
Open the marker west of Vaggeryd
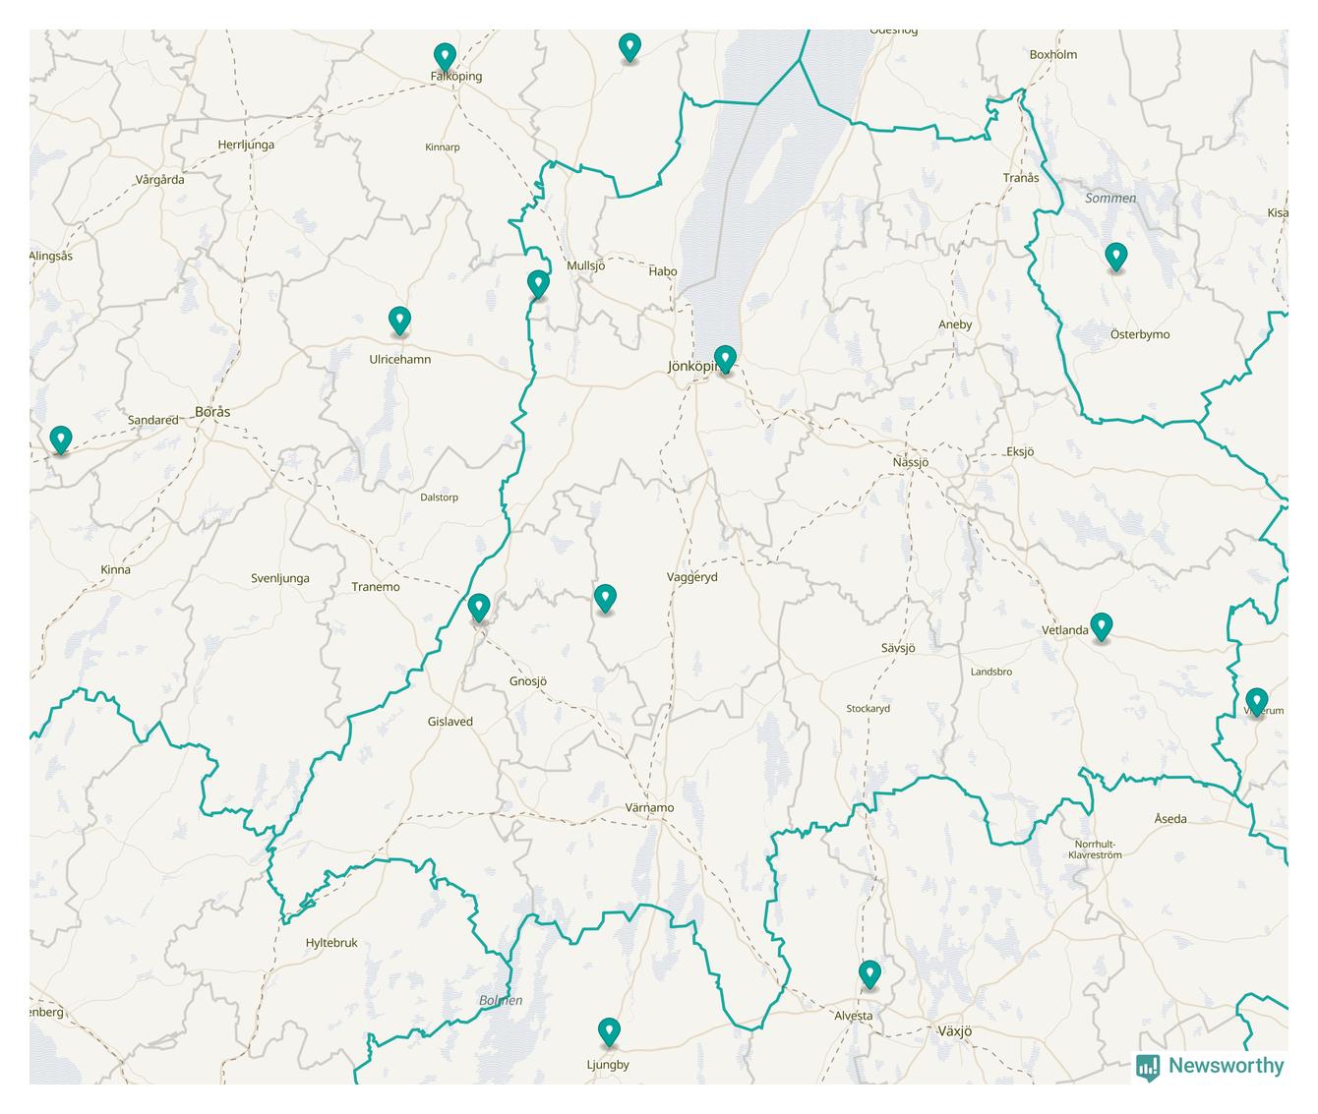coord(605,597)
